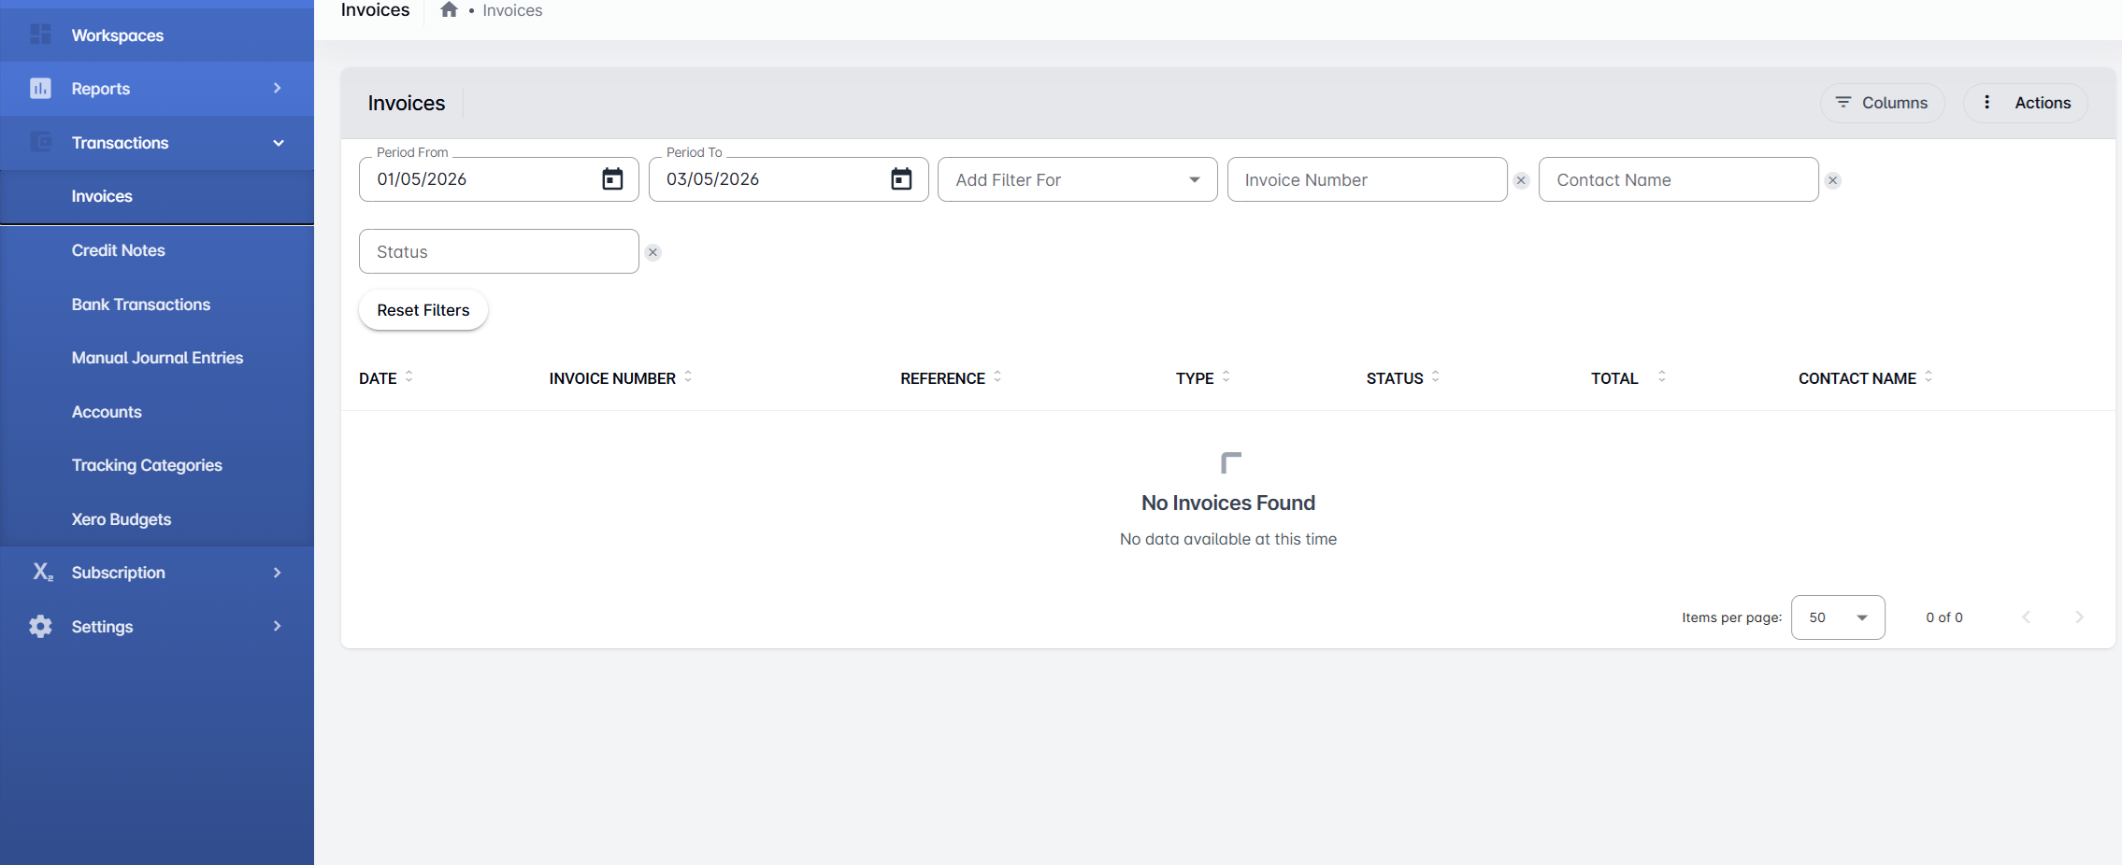Click the Period To date field

point(788,179)
